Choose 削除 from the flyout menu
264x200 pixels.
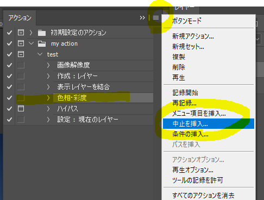(x=209, y=67)
